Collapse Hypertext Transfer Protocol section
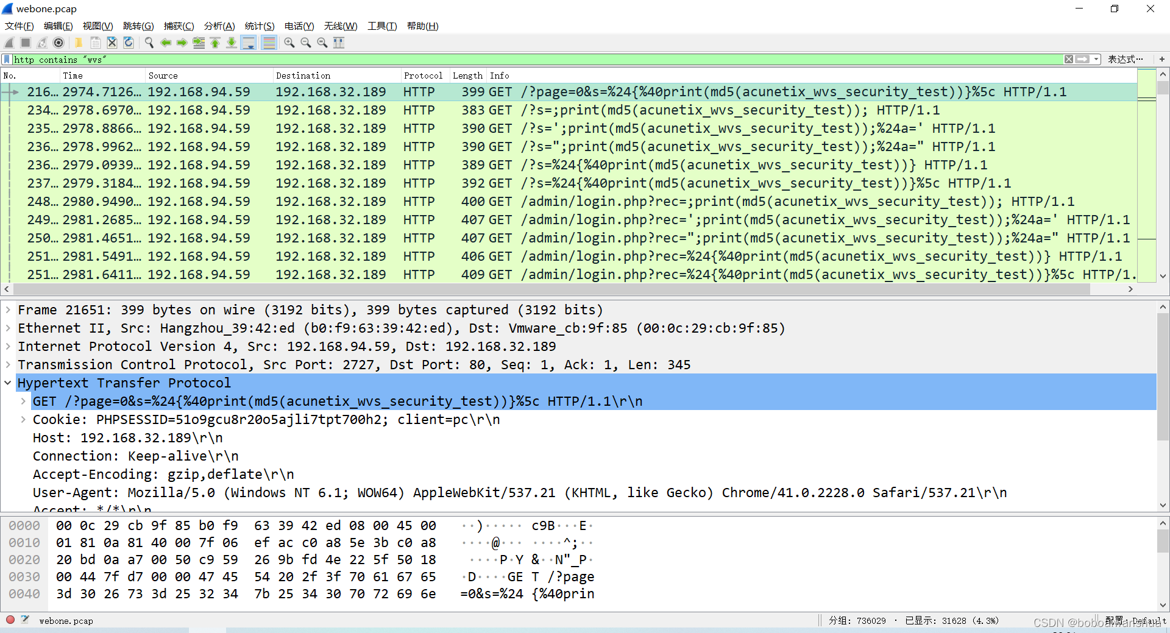 [x=8, y=383]
